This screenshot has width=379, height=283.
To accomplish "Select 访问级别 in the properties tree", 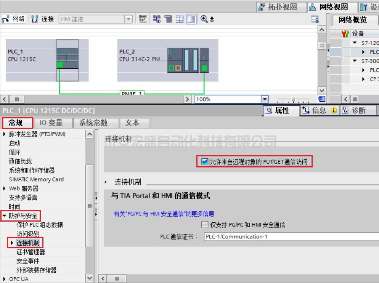I will (28, 234).
